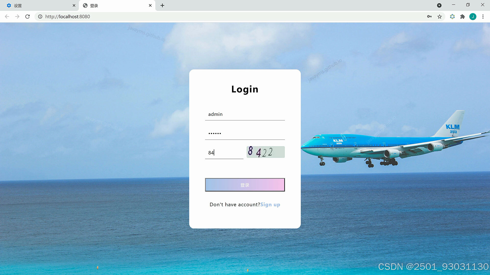View site information icon in address bar
The height and width of the screenshot is (275, 490).
coord(40,17)
